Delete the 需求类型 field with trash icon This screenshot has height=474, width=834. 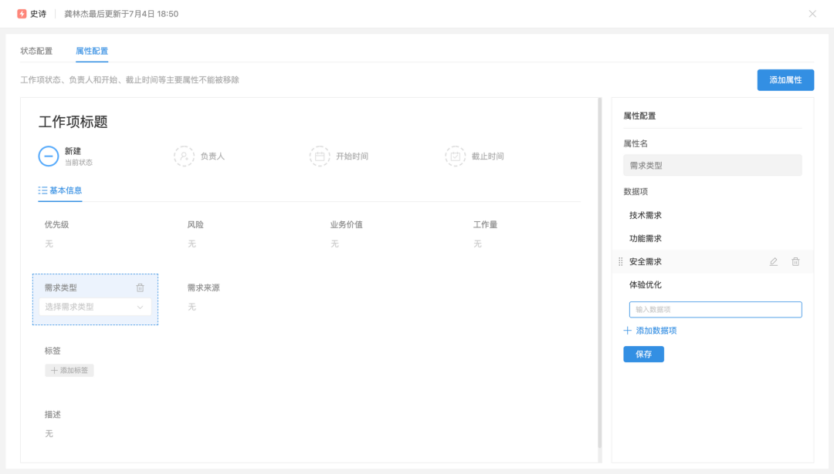click(x=140, y=287)
